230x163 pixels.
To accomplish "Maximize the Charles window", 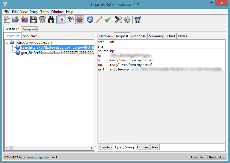I will coord(211,3).
